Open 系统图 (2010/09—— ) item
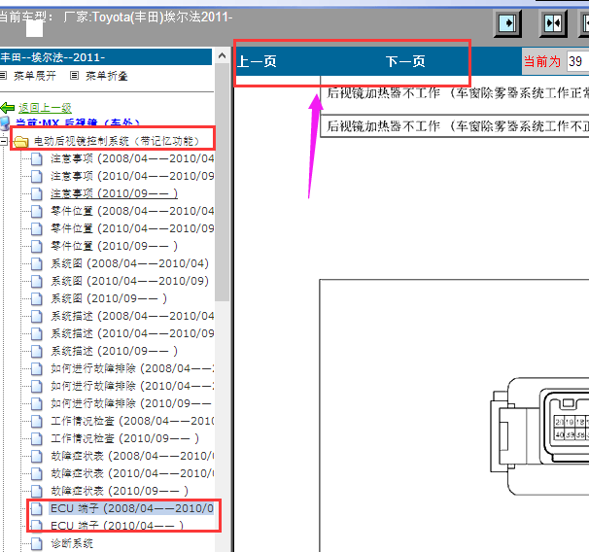The height and width of the screenshot is (552, 589). coord(109,298)
